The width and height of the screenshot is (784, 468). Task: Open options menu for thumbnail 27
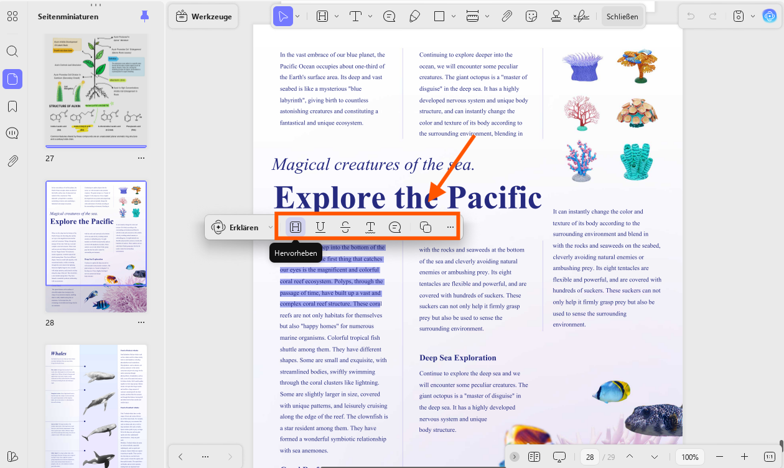[141, 159]
